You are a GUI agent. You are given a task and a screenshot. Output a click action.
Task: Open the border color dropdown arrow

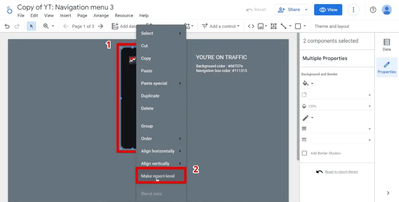click(x=312, y=118)
